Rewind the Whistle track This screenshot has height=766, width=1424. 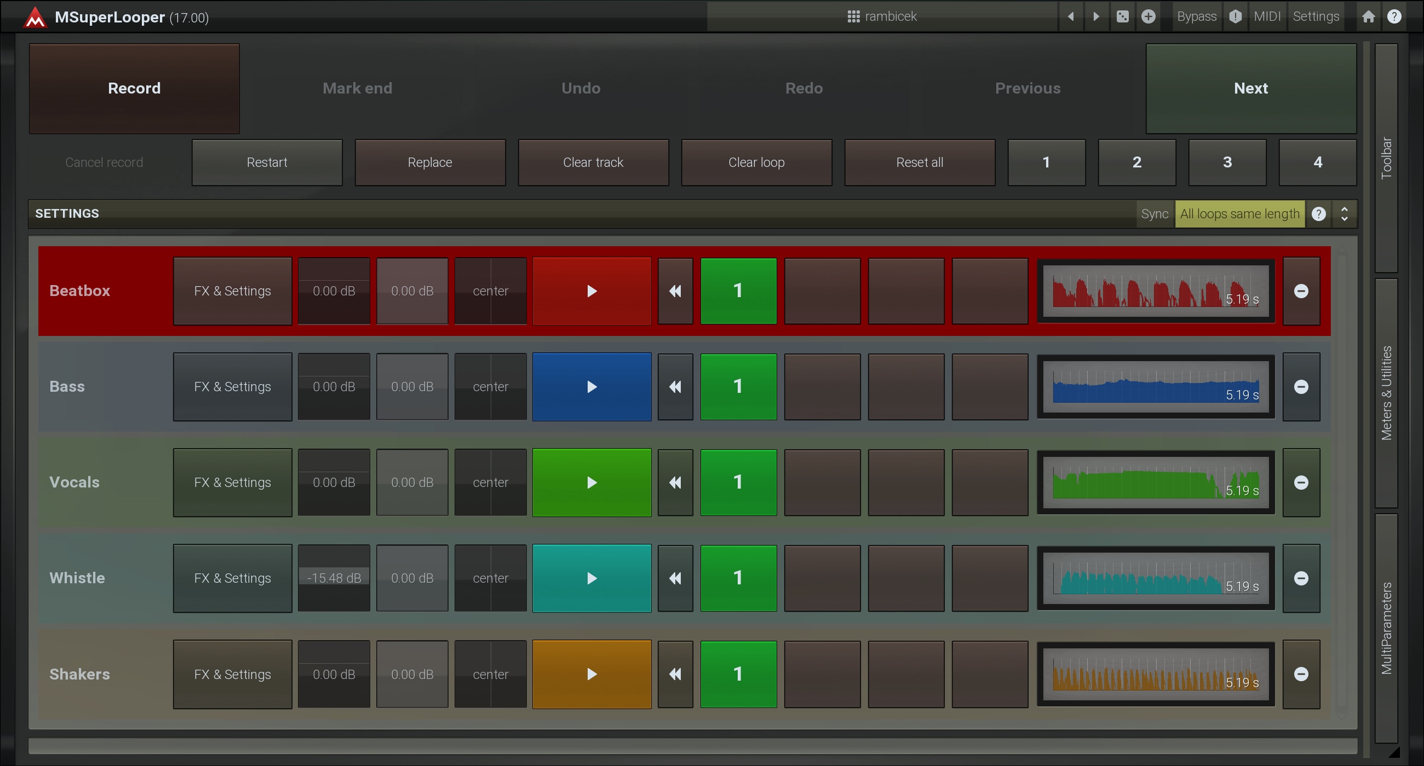coord(675,578)
